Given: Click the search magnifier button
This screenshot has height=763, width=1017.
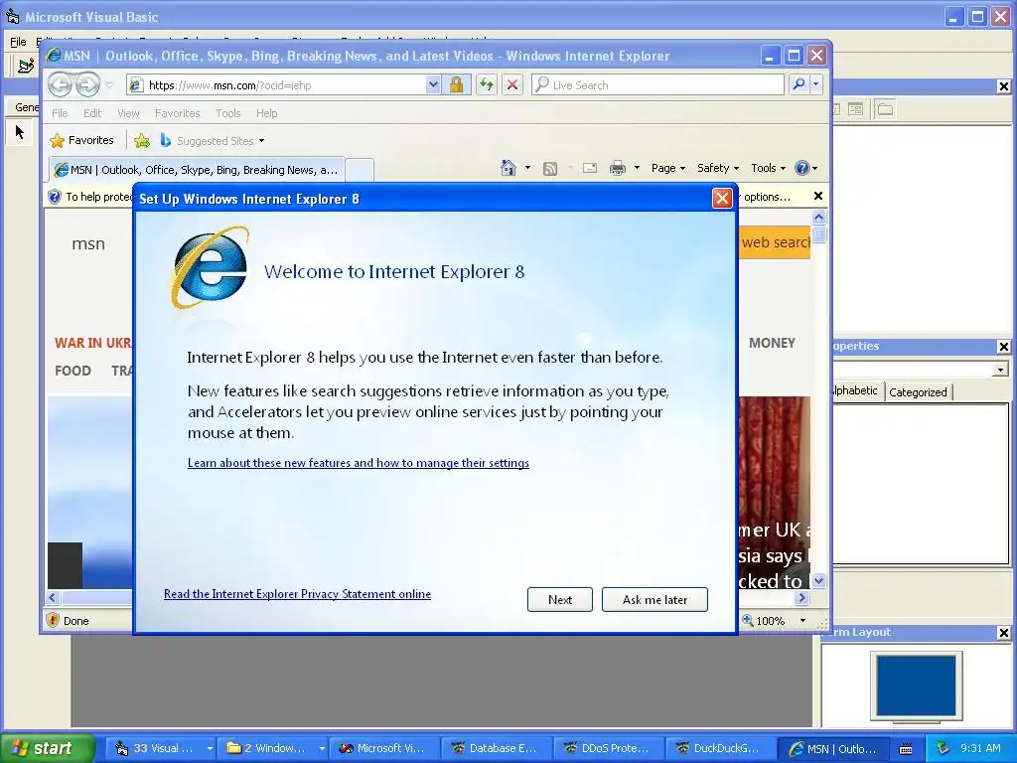Looking at the screenshot, I should pos(799,84).
